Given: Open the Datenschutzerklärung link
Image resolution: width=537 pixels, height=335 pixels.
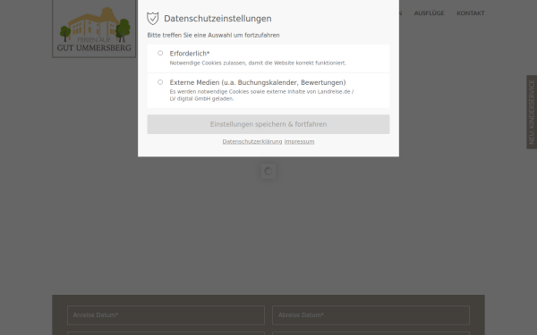Looking at the screenshot, I should (x=252, y=141).
